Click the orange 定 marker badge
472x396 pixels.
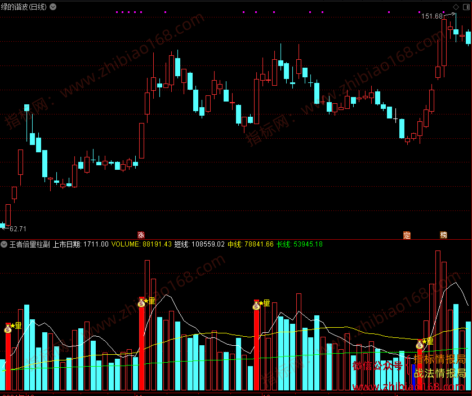pyautogui.click(x=407, y=235)
